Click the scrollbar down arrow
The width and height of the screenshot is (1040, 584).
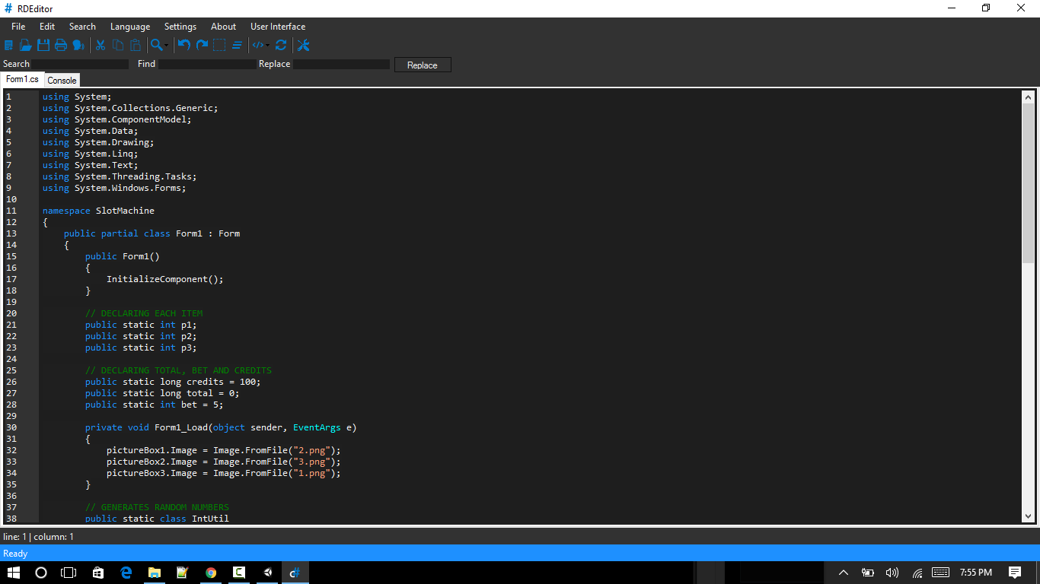pyautogui.click(x=1029, y=516)
